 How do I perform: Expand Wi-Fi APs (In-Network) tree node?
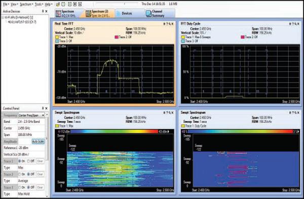tap(3, 18)
